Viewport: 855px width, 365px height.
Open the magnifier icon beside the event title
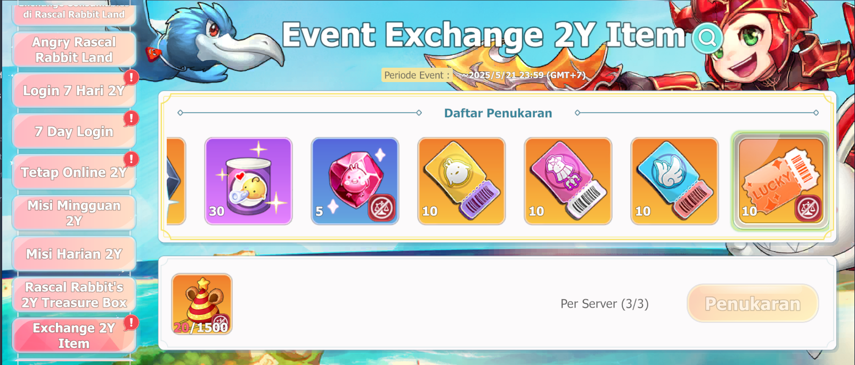coord(707,37)
